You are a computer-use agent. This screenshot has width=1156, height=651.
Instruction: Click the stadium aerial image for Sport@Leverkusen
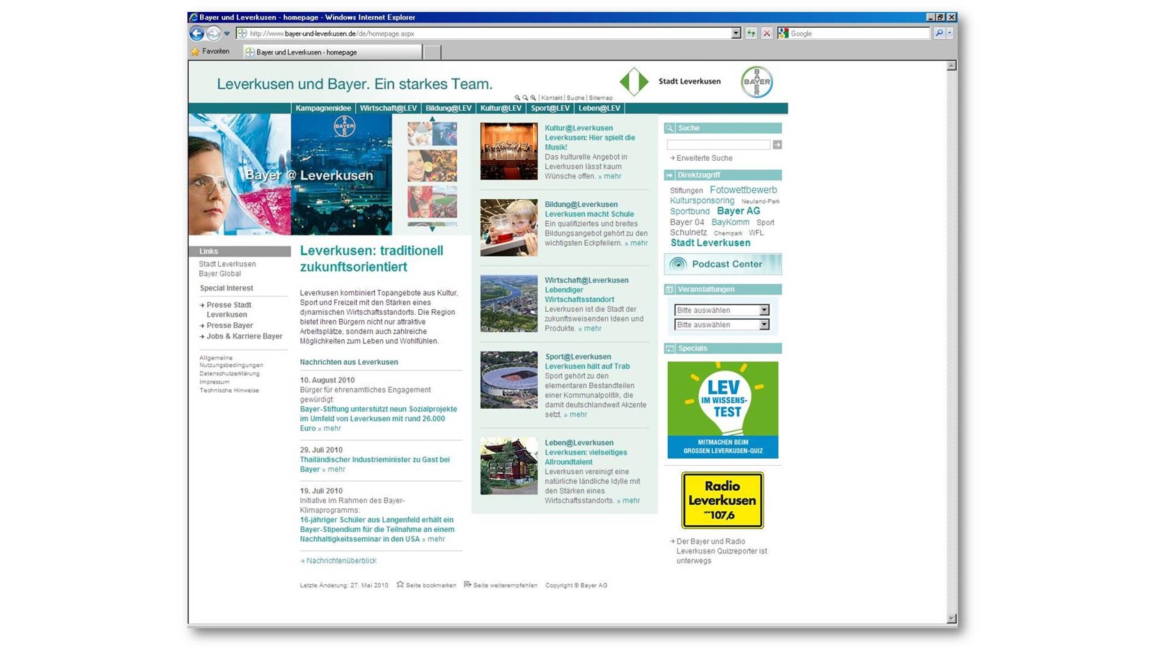509,379
